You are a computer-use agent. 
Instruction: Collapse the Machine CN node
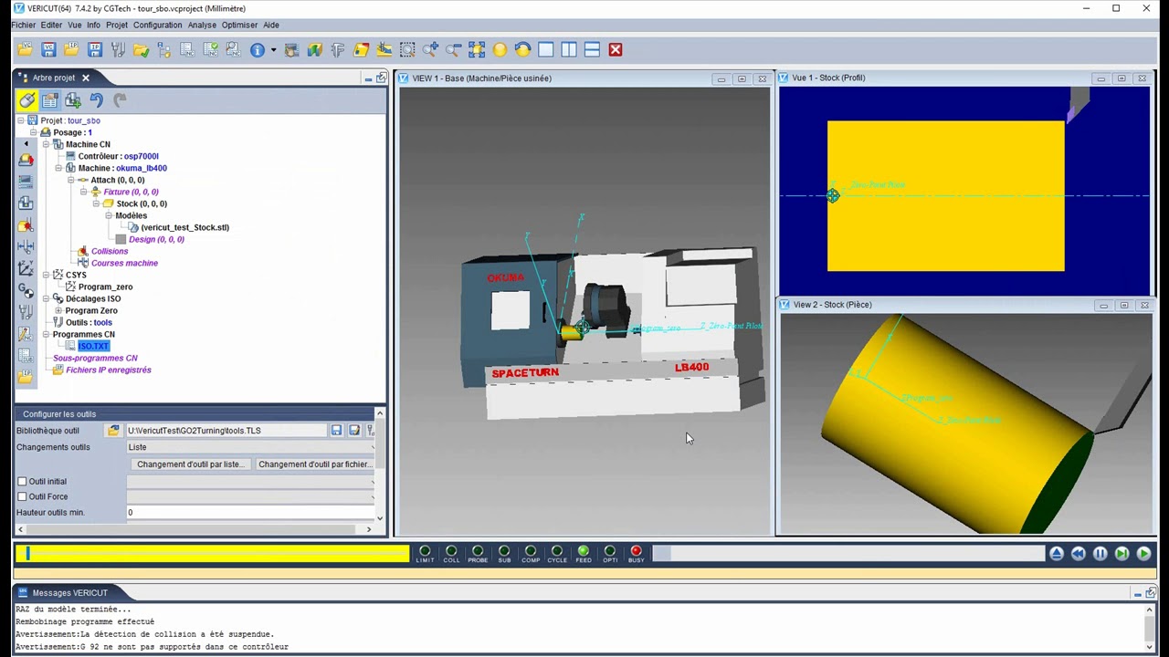point(46,144)
